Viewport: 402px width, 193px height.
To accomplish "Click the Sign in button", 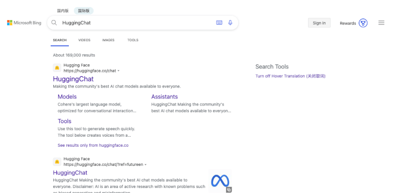I will click(x=319, y=23).
